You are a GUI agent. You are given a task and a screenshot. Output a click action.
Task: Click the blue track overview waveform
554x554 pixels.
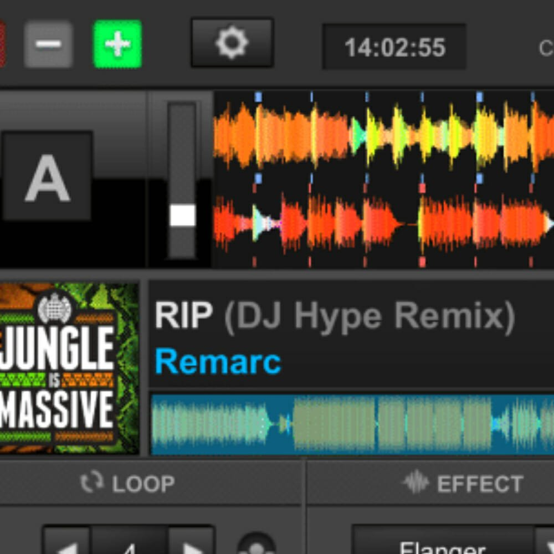[352, 424]
